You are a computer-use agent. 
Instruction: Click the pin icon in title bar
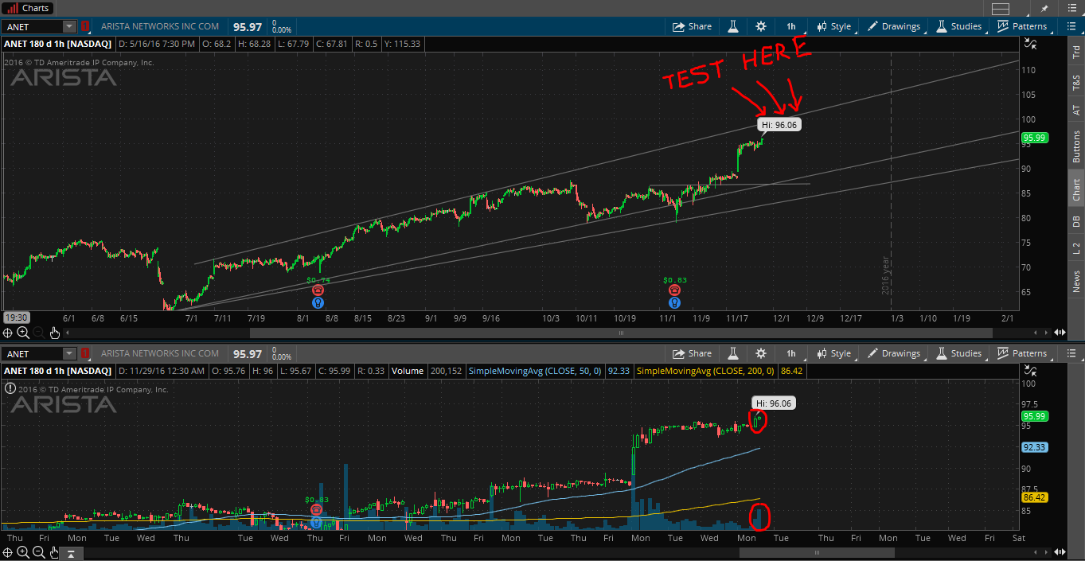tap(1045, 8)
